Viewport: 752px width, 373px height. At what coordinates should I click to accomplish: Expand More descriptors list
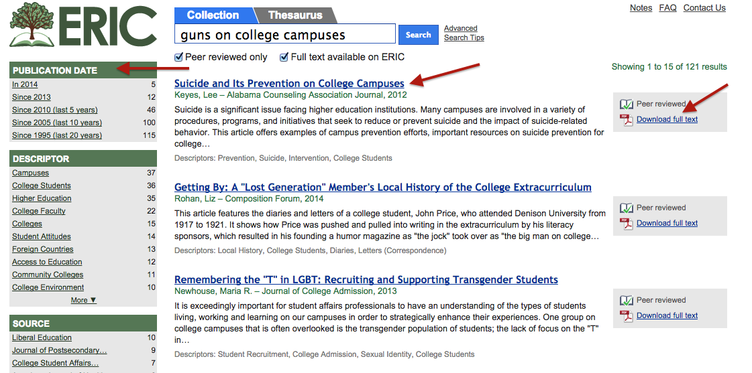[84, 300]
